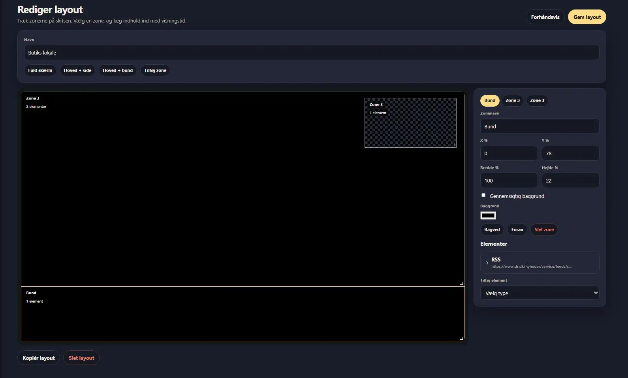This screenshot has height=378, width=628.
Task: Select the Zone 3 tab directly beside Bund
Action: 513,100
